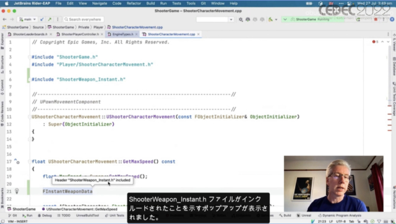The image size is (396, 224).
Task: Click the blue Update Project arrow icon
Action: 42,19
